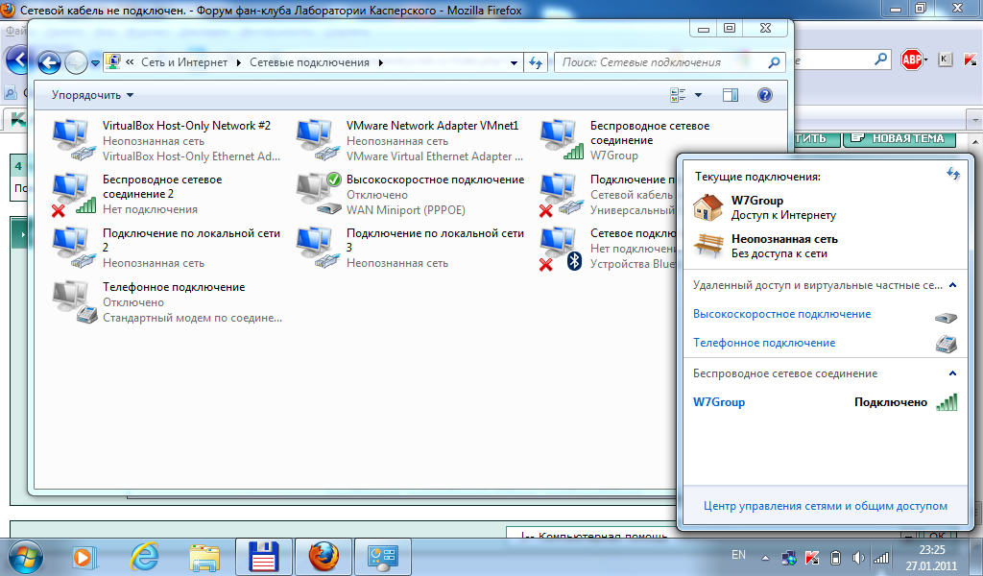This screenshot has width=983, height=576.
Task: Expand address bar history dropdown
Action: click(515, 62)
